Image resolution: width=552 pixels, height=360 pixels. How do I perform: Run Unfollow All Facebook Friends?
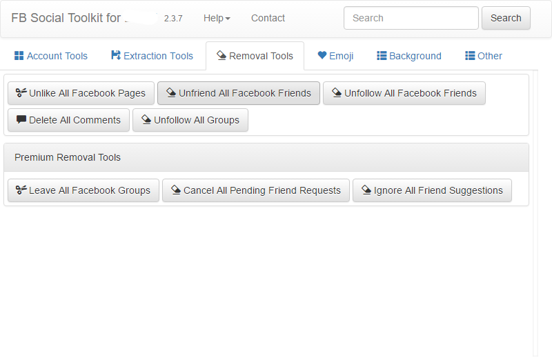404,93
